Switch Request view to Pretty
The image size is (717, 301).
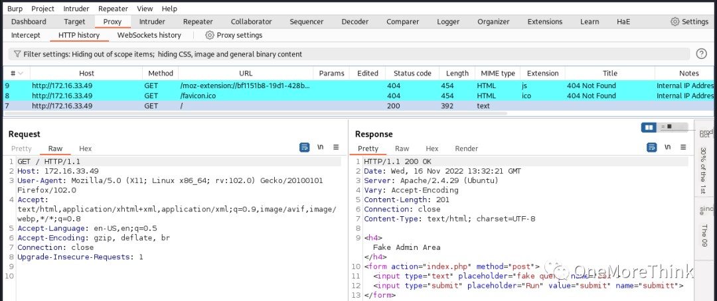(21, 149)
